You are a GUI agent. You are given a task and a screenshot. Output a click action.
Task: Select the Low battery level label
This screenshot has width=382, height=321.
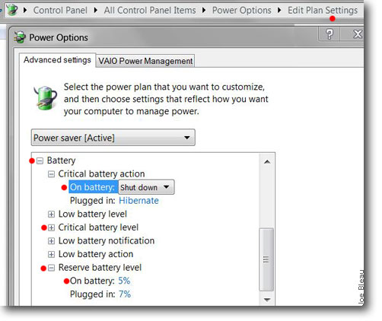93,214
